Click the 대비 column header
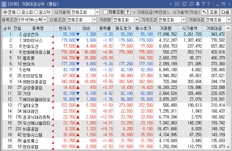Viewport: 232px width, 151px height. click(x=86, y=28)
